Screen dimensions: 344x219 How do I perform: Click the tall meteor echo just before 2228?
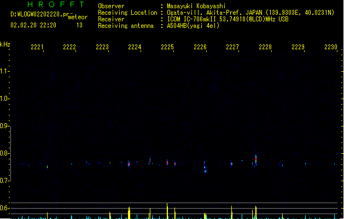(x=256, y=159)
